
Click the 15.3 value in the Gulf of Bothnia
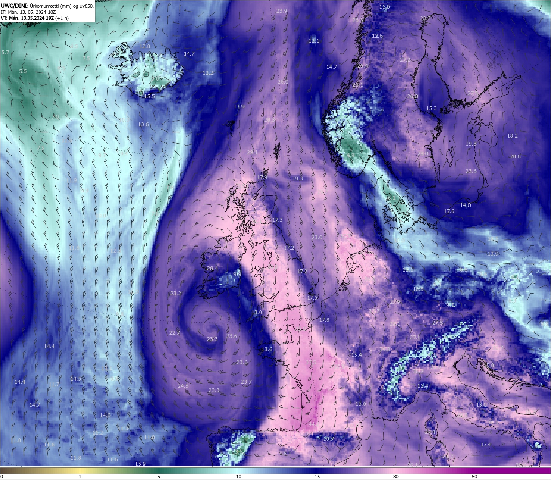431,108
